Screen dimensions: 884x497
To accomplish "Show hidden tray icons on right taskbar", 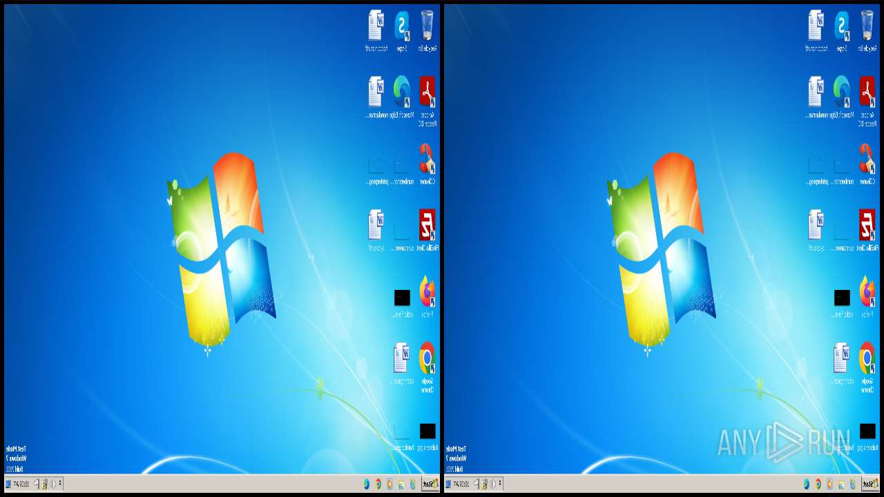I will coord(500,484).
